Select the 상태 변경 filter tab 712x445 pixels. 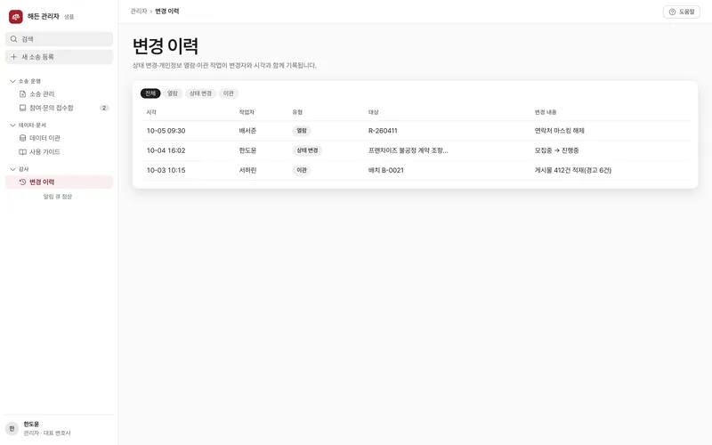click(x=200, y=93)
